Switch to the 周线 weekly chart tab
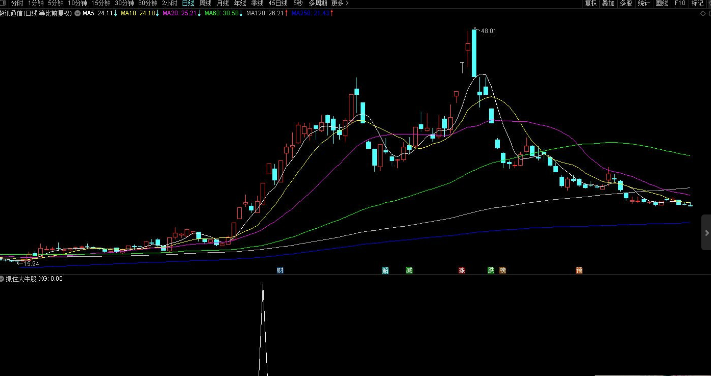This screenshot has height=376, width=711. pyautogui.click(x=205, y=4)
